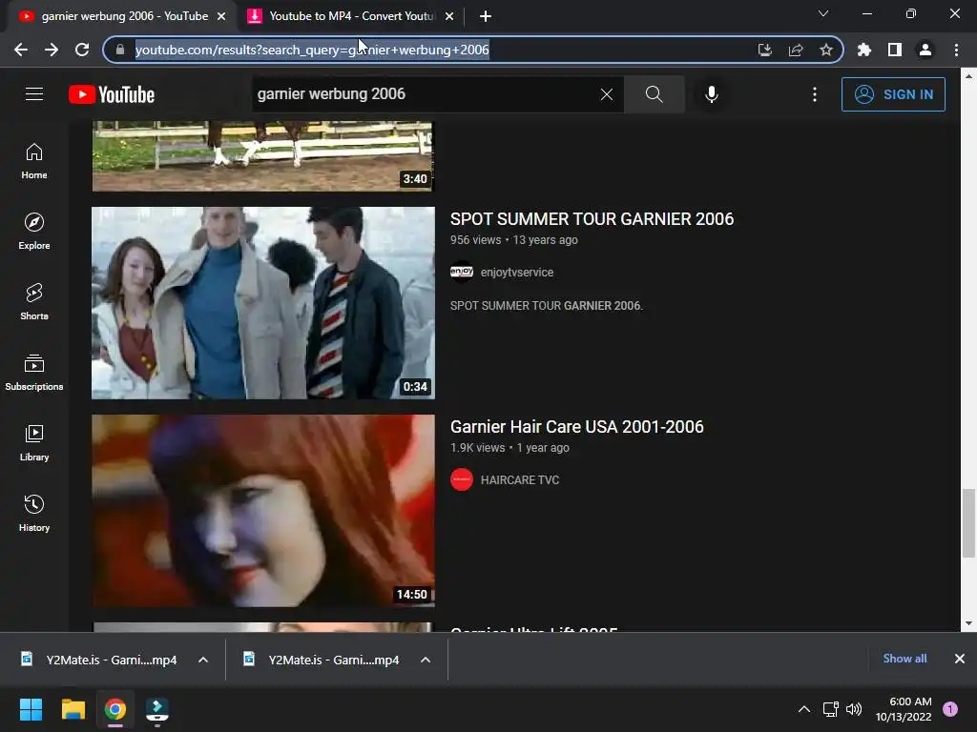Open Explore in the sidebar
The height and width of the screenshot is (732, 977).
point(34,232)
